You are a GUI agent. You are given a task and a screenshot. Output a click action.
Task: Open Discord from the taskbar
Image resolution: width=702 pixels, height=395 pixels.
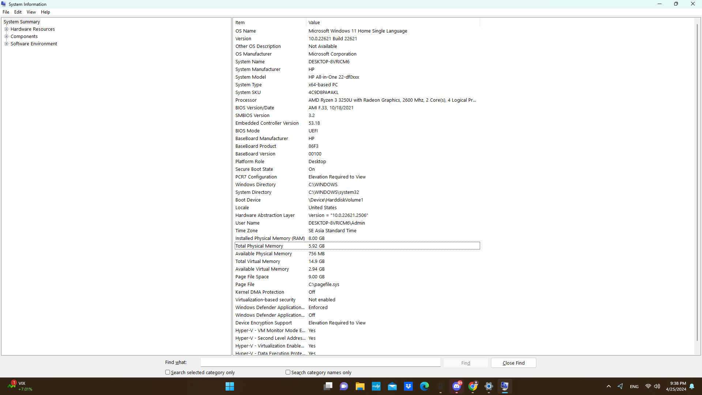pyautogui.click(x=457, y=386)
